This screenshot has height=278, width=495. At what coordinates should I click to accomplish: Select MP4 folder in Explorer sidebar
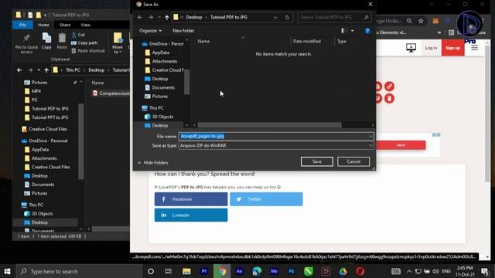point(32,91)
